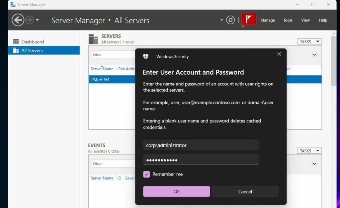Refresh the Server Manager view
Screen dimensions: 340x208
coord(230,20)
